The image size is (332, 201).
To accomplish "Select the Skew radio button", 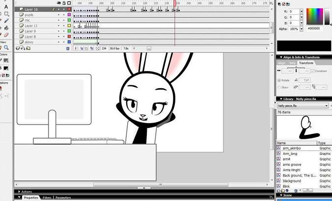I will click(x=279, y=87).
